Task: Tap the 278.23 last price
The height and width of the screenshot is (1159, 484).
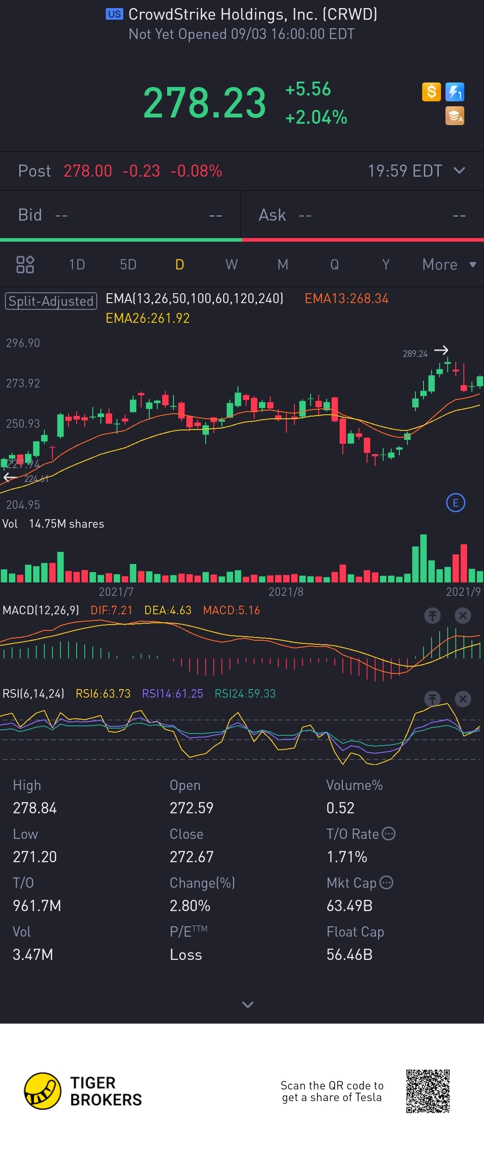Action: [x=205, y=103]
